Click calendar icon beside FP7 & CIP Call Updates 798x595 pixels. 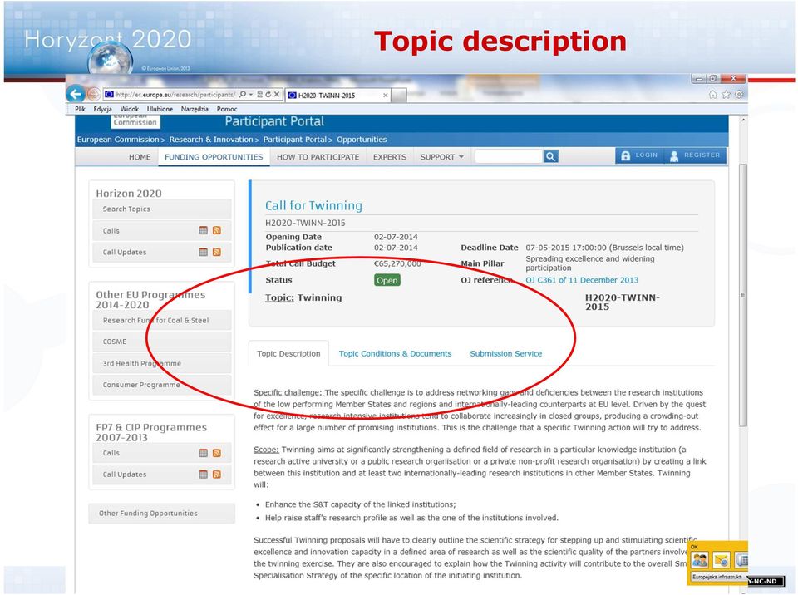(204, 475)
